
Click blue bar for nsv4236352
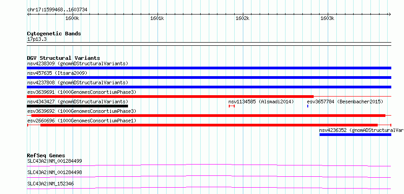355,135
